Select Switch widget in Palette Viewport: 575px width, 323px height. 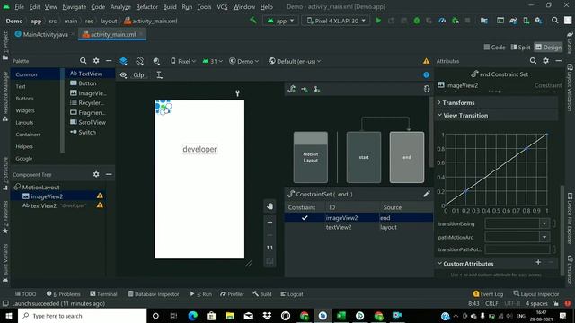83,132
